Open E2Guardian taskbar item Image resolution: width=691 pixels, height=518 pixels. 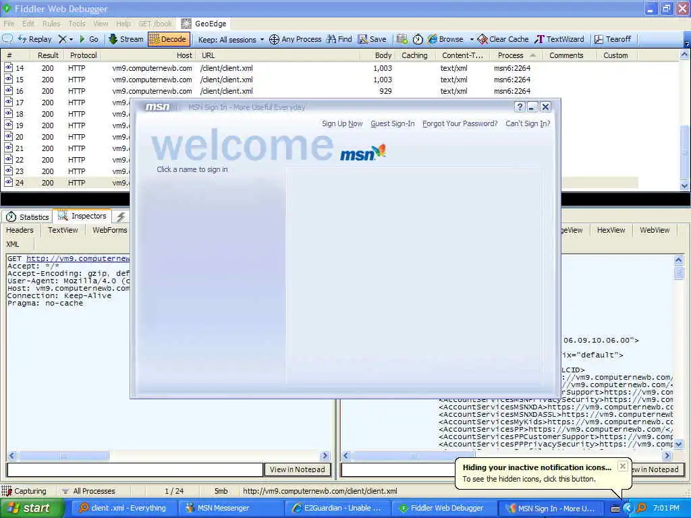pos(337,509)
